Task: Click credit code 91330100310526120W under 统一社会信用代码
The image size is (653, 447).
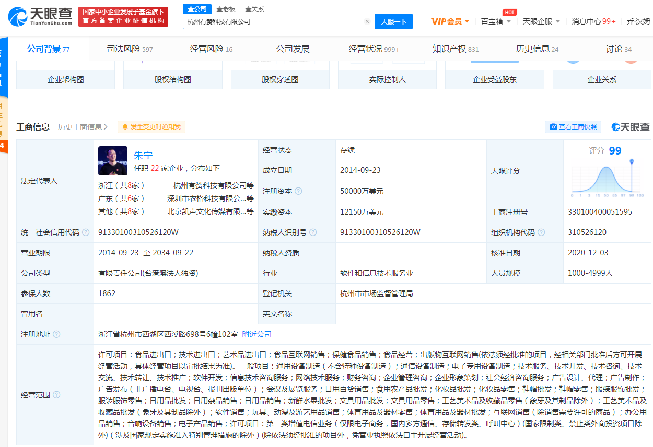Action: pos(138,232)
